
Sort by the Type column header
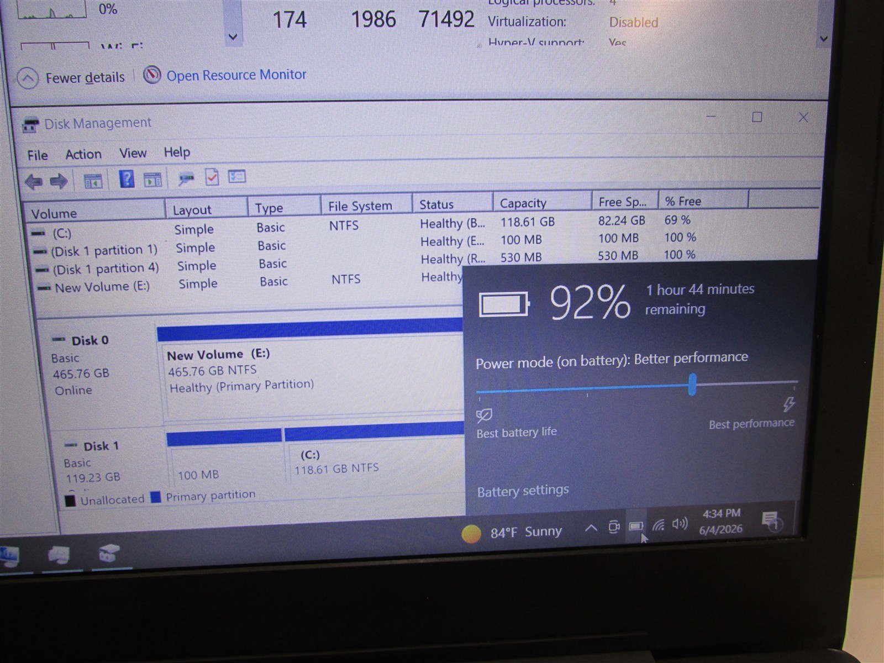(284, 208)
